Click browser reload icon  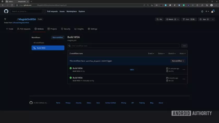tap(12, 5)
